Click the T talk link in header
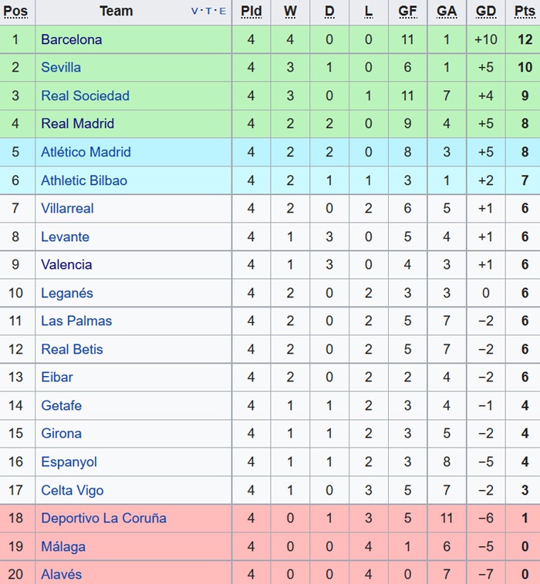 tap(209, 12)
